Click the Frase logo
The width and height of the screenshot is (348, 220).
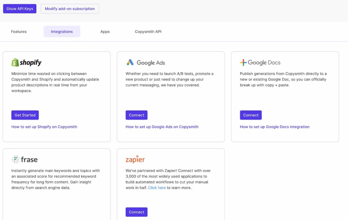pos(24,159)
